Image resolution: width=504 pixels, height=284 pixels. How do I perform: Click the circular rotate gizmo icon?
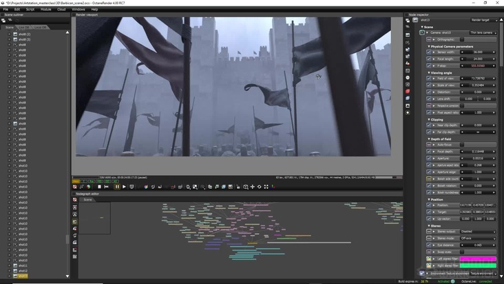pyautogui.click(x=260, y=187)
